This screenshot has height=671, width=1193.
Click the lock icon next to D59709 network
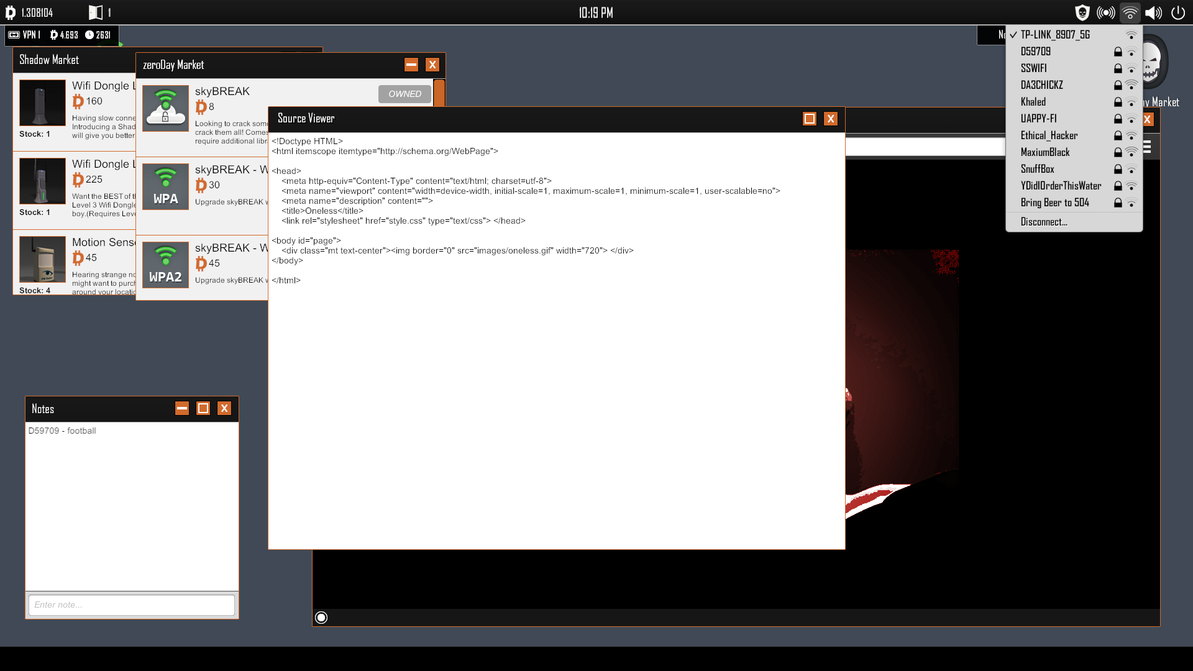(x=1118, y=51)
